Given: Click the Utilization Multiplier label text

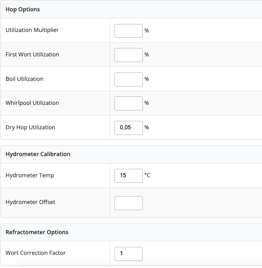Looking at the screenshot, I should [x=32, y=30].
